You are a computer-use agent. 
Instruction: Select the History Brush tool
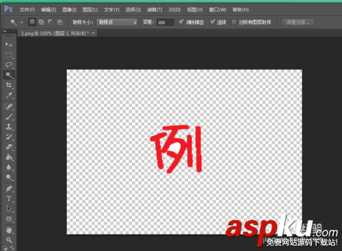[x=9, y=137]
